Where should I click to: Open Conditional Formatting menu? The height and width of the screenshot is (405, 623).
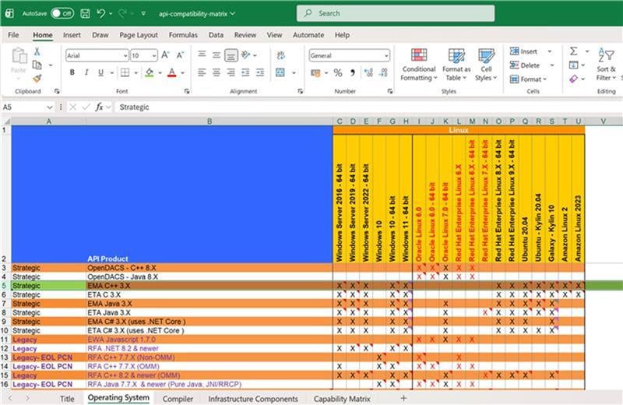pyautogui.click(x=419, y=65)
